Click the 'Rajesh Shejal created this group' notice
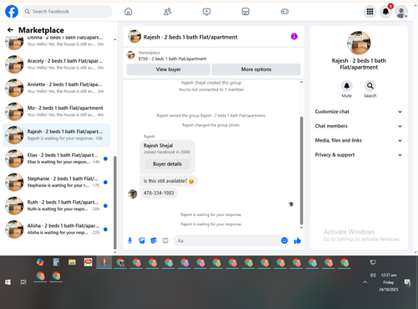The width and height of the screenshot is (418, 309). tap(212, 83)
